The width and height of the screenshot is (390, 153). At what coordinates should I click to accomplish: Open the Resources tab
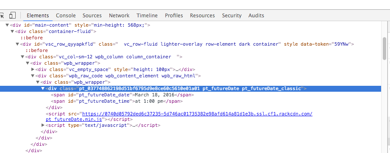pyautogui.click(x=202, y=15)
